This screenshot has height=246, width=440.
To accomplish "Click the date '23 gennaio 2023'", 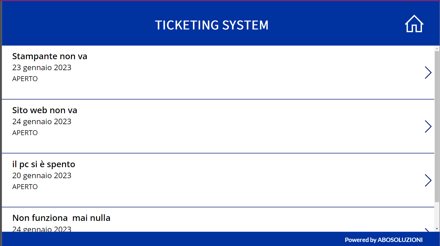I will tap(42, 68).
